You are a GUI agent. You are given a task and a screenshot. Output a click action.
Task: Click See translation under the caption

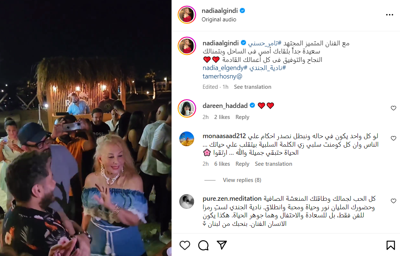252,87
